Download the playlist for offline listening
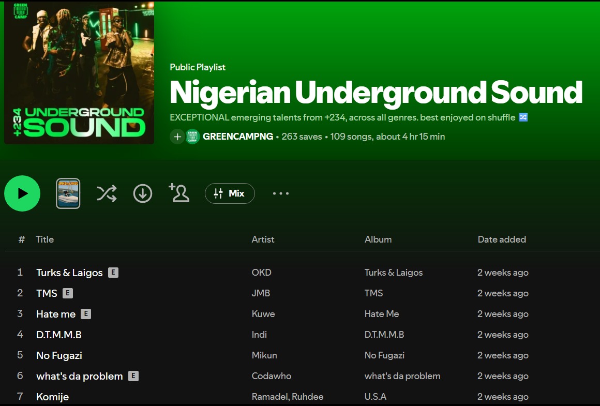The image size is (600, 406). pyautogui.click(x=143, y=193)
